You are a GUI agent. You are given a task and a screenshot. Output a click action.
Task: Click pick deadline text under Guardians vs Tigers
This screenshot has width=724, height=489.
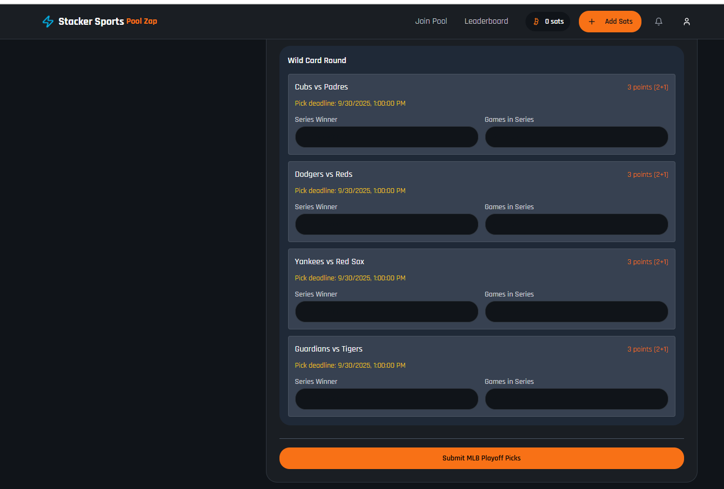click(x=350, y=366)
